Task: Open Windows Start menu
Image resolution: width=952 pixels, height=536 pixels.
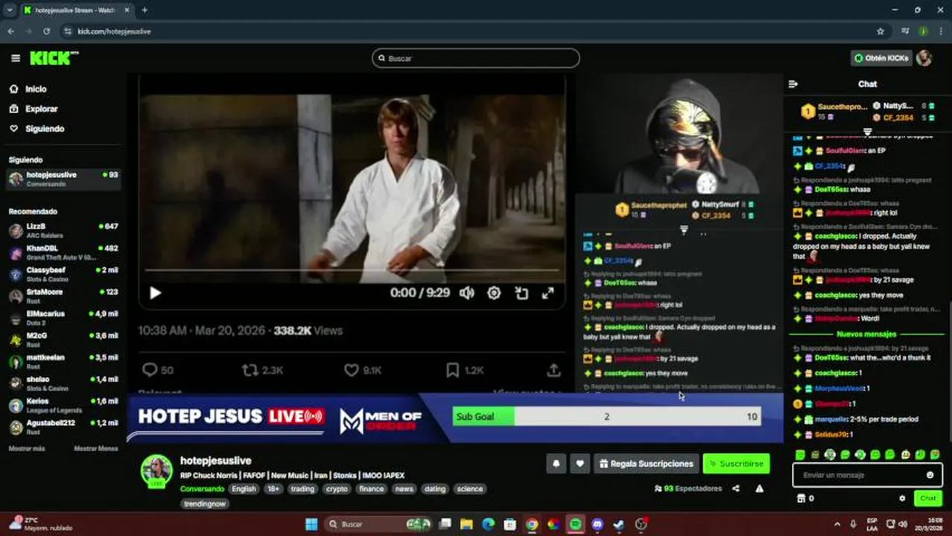Action: (x=311, y=524)
